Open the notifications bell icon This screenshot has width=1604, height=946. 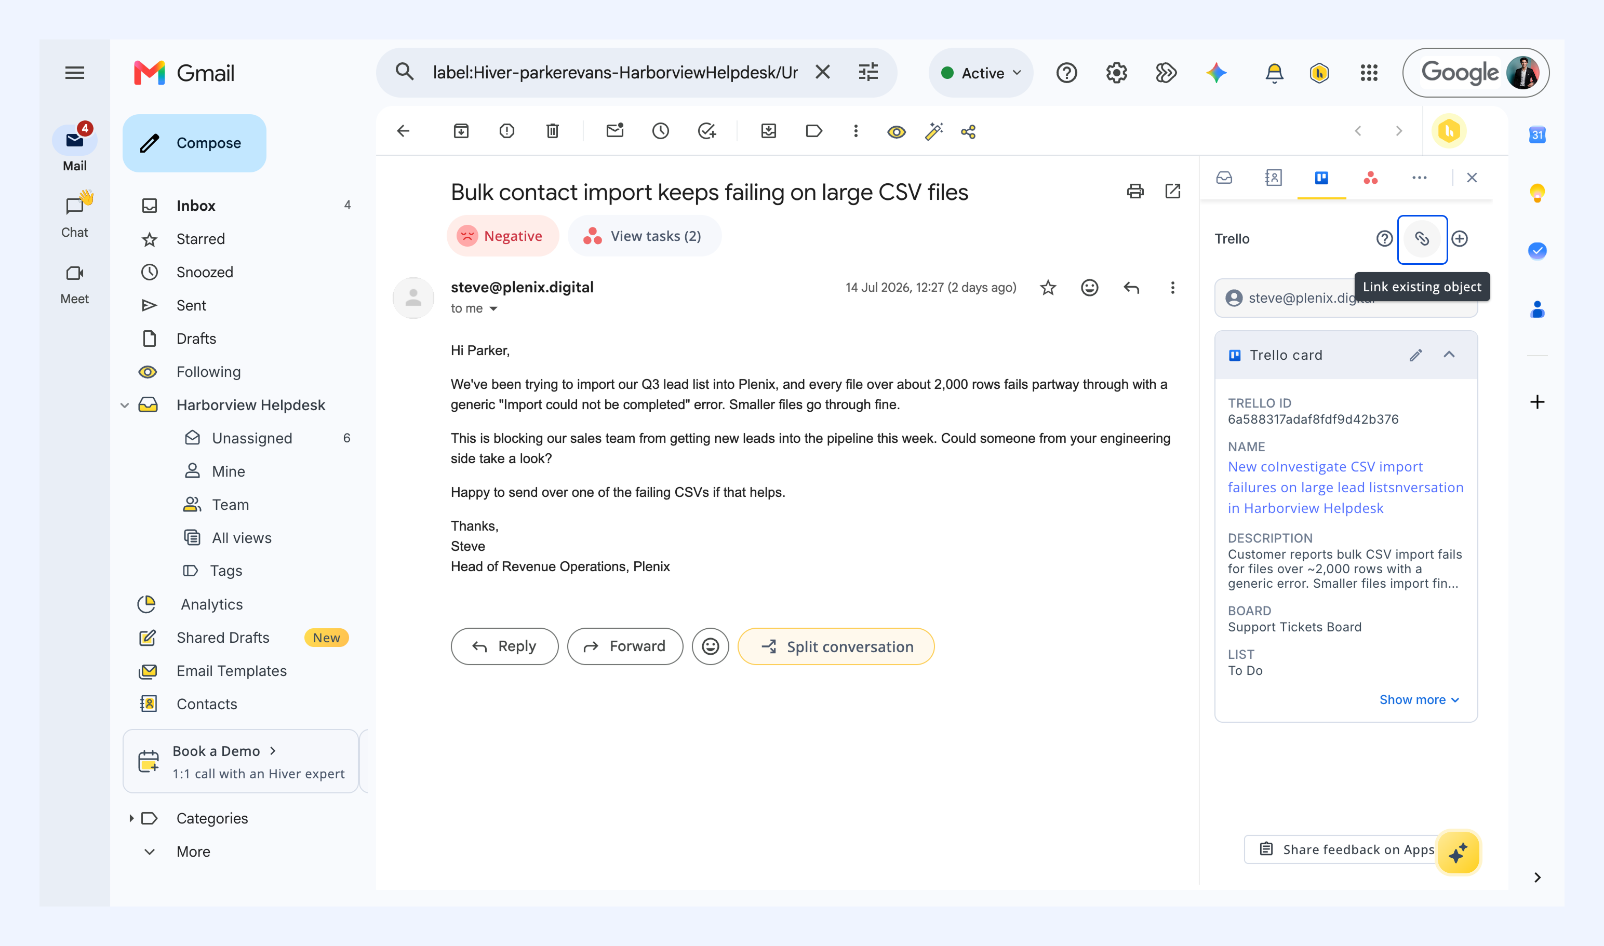[1274, 73]
